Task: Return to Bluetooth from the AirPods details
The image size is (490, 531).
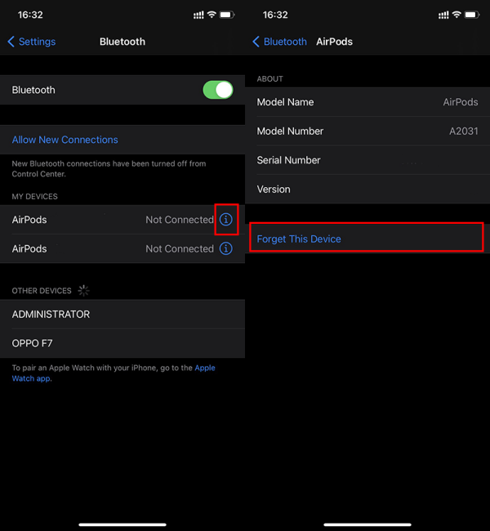Action: (279, 42)
